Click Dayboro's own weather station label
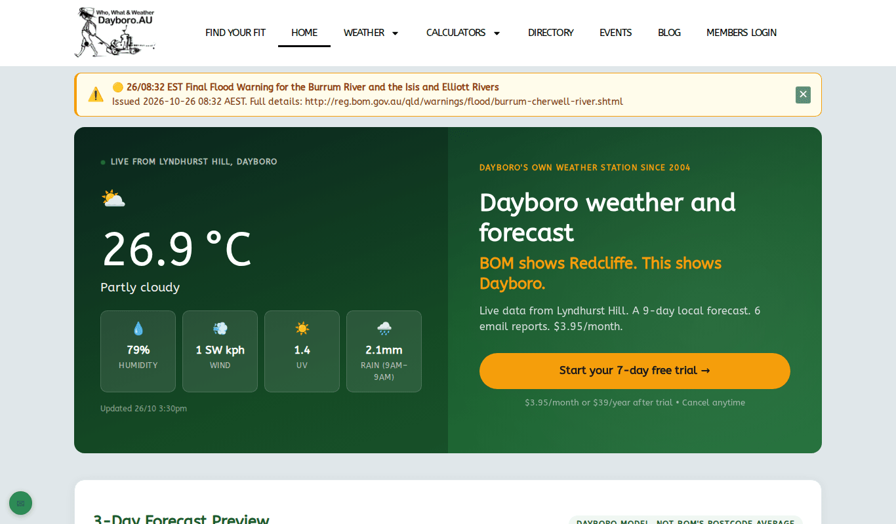 pyautogui.click(x=585, y=168)
